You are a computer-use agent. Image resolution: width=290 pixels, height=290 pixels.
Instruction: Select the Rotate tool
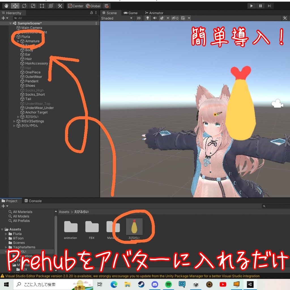tap(24, 6)
